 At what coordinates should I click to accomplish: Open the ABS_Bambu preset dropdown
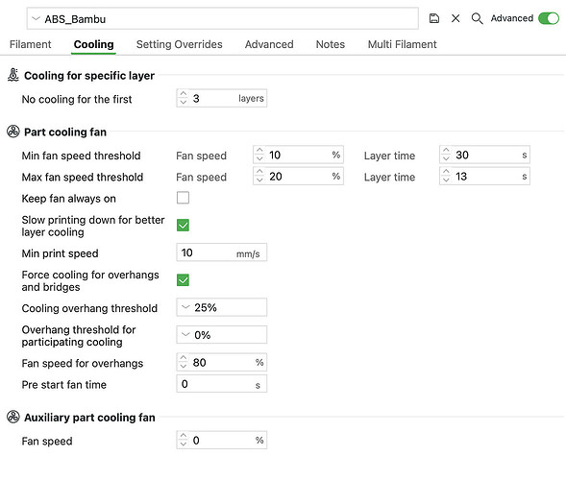(x=223, y=18)
